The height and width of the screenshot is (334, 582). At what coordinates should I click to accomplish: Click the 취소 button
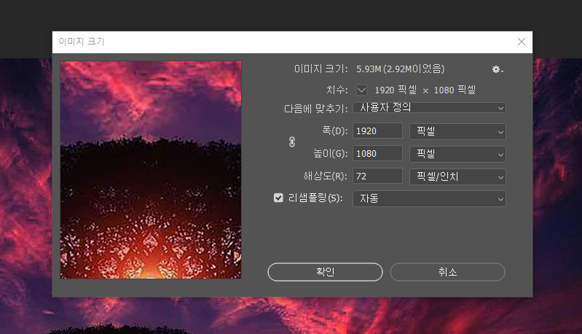tap(448, 272)
